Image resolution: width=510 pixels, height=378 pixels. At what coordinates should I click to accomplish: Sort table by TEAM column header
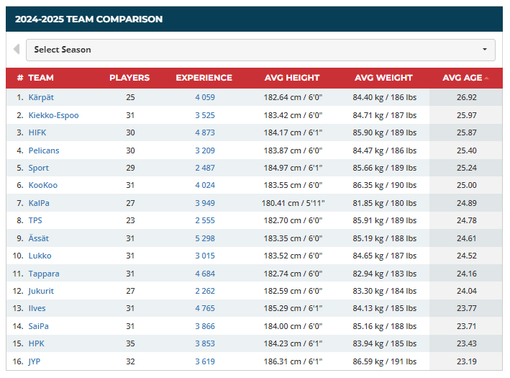tap(41, 78)
